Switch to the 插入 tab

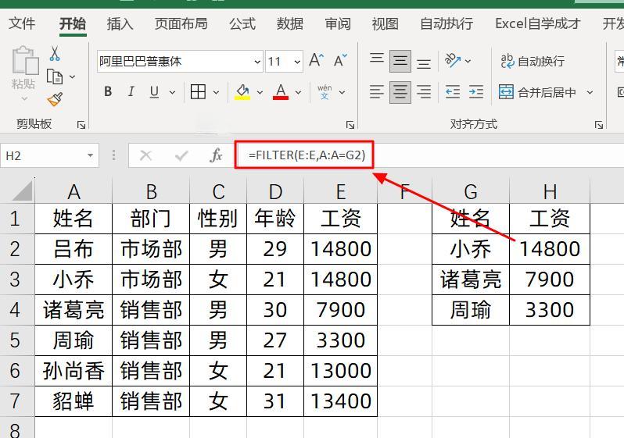click(x=120, y=23)
